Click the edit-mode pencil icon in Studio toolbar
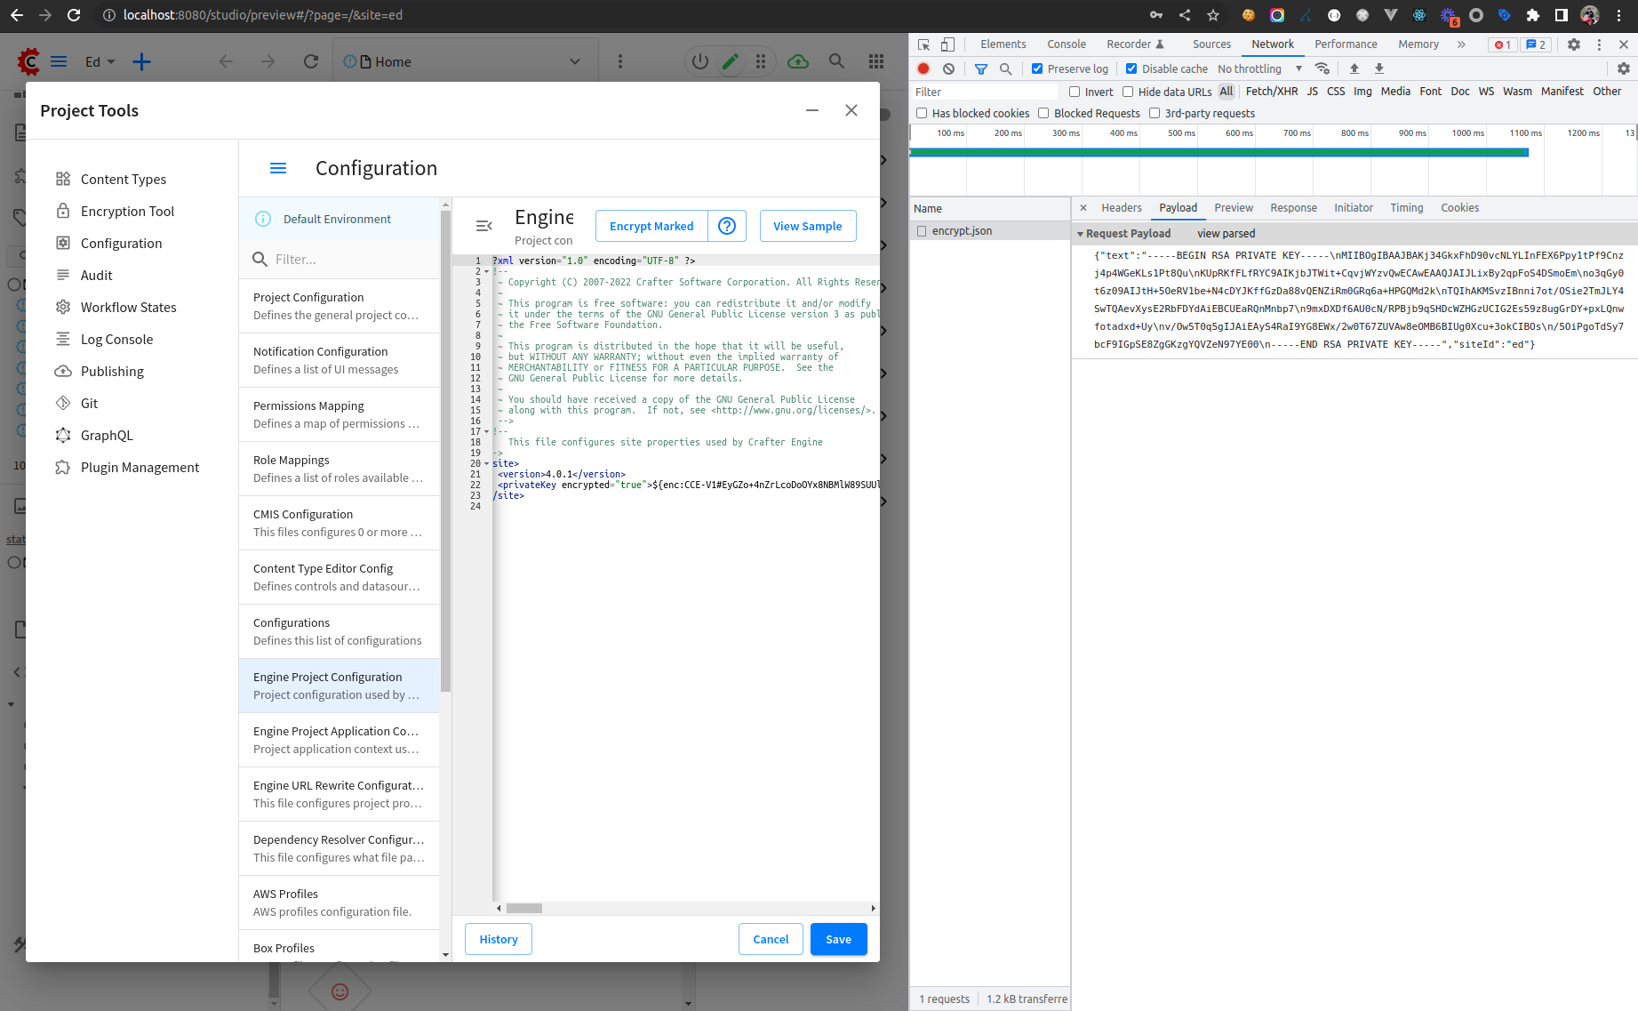This screenshot has height=1011, width=1638. click(x=731, y=61)
